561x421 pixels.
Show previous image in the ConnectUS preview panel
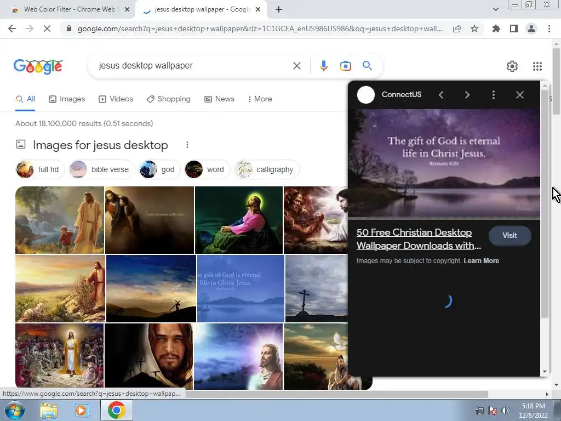coord(441,95)
